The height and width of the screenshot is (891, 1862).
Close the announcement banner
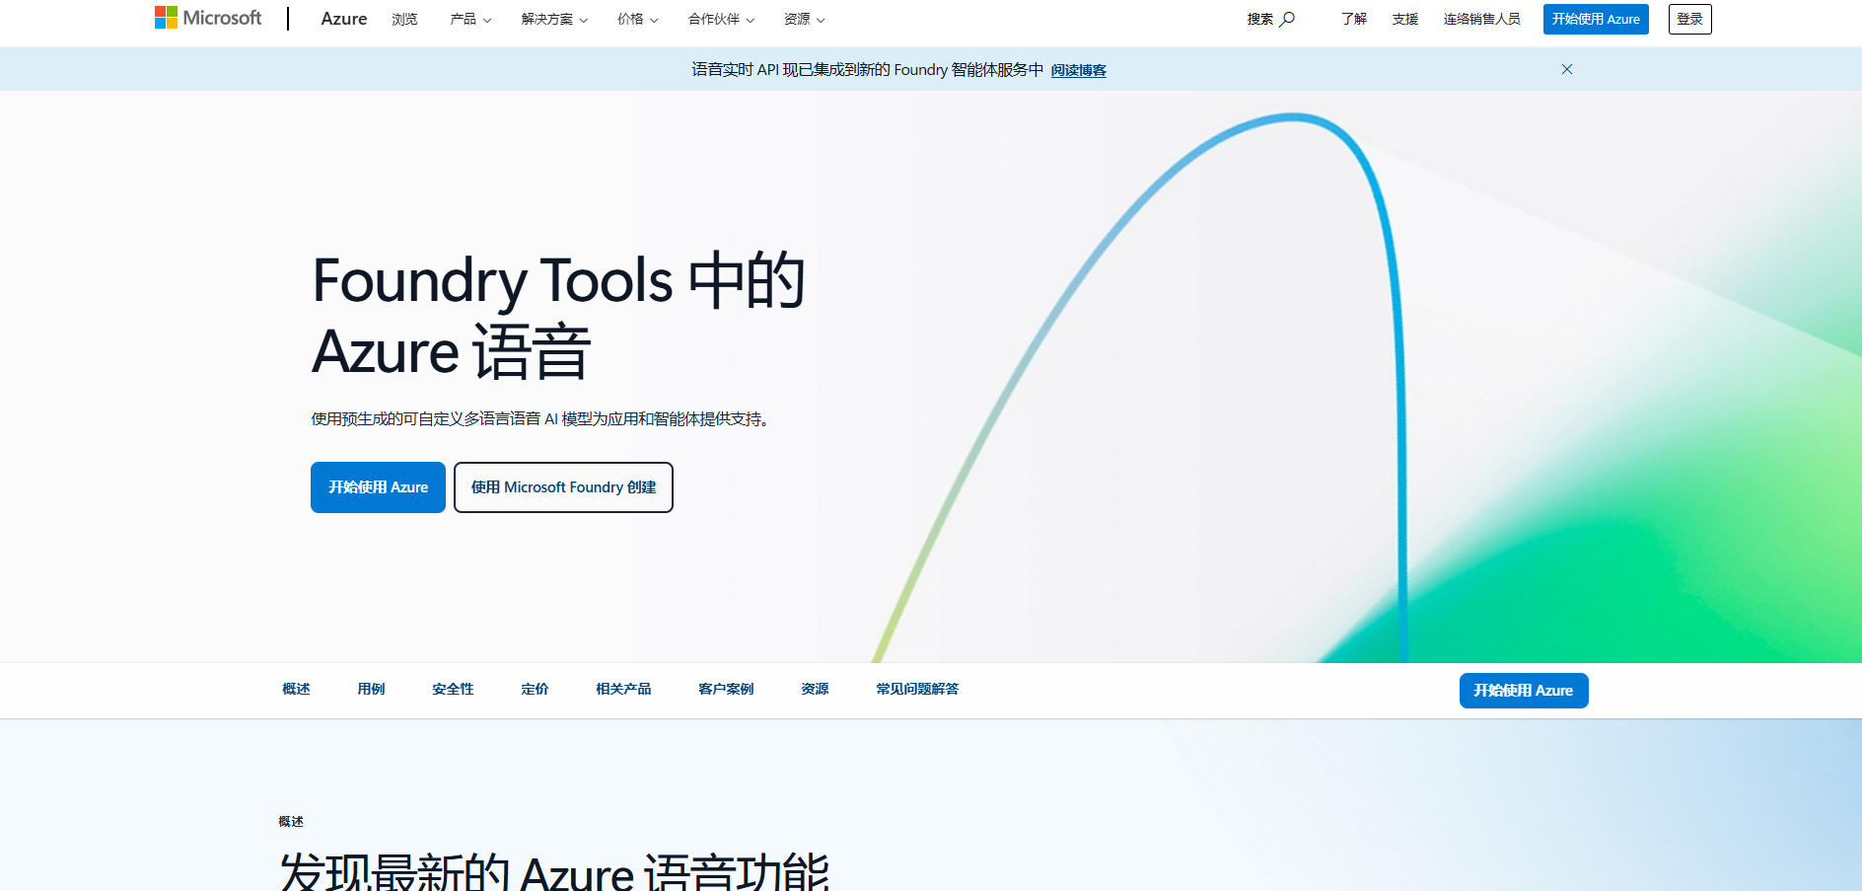(1567, 69)
